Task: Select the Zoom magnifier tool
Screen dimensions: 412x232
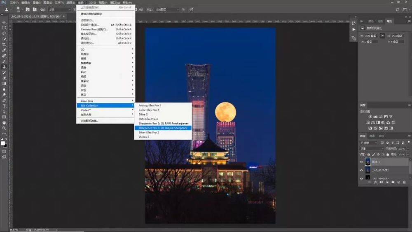Action: point(4,128)
